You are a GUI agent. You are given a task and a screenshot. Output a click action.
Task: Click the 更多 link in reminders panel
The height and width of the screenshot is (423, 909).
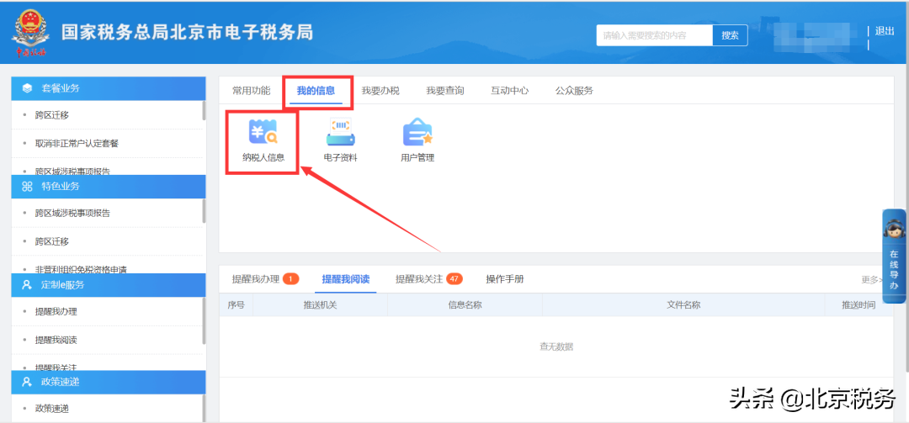(871, 280)
